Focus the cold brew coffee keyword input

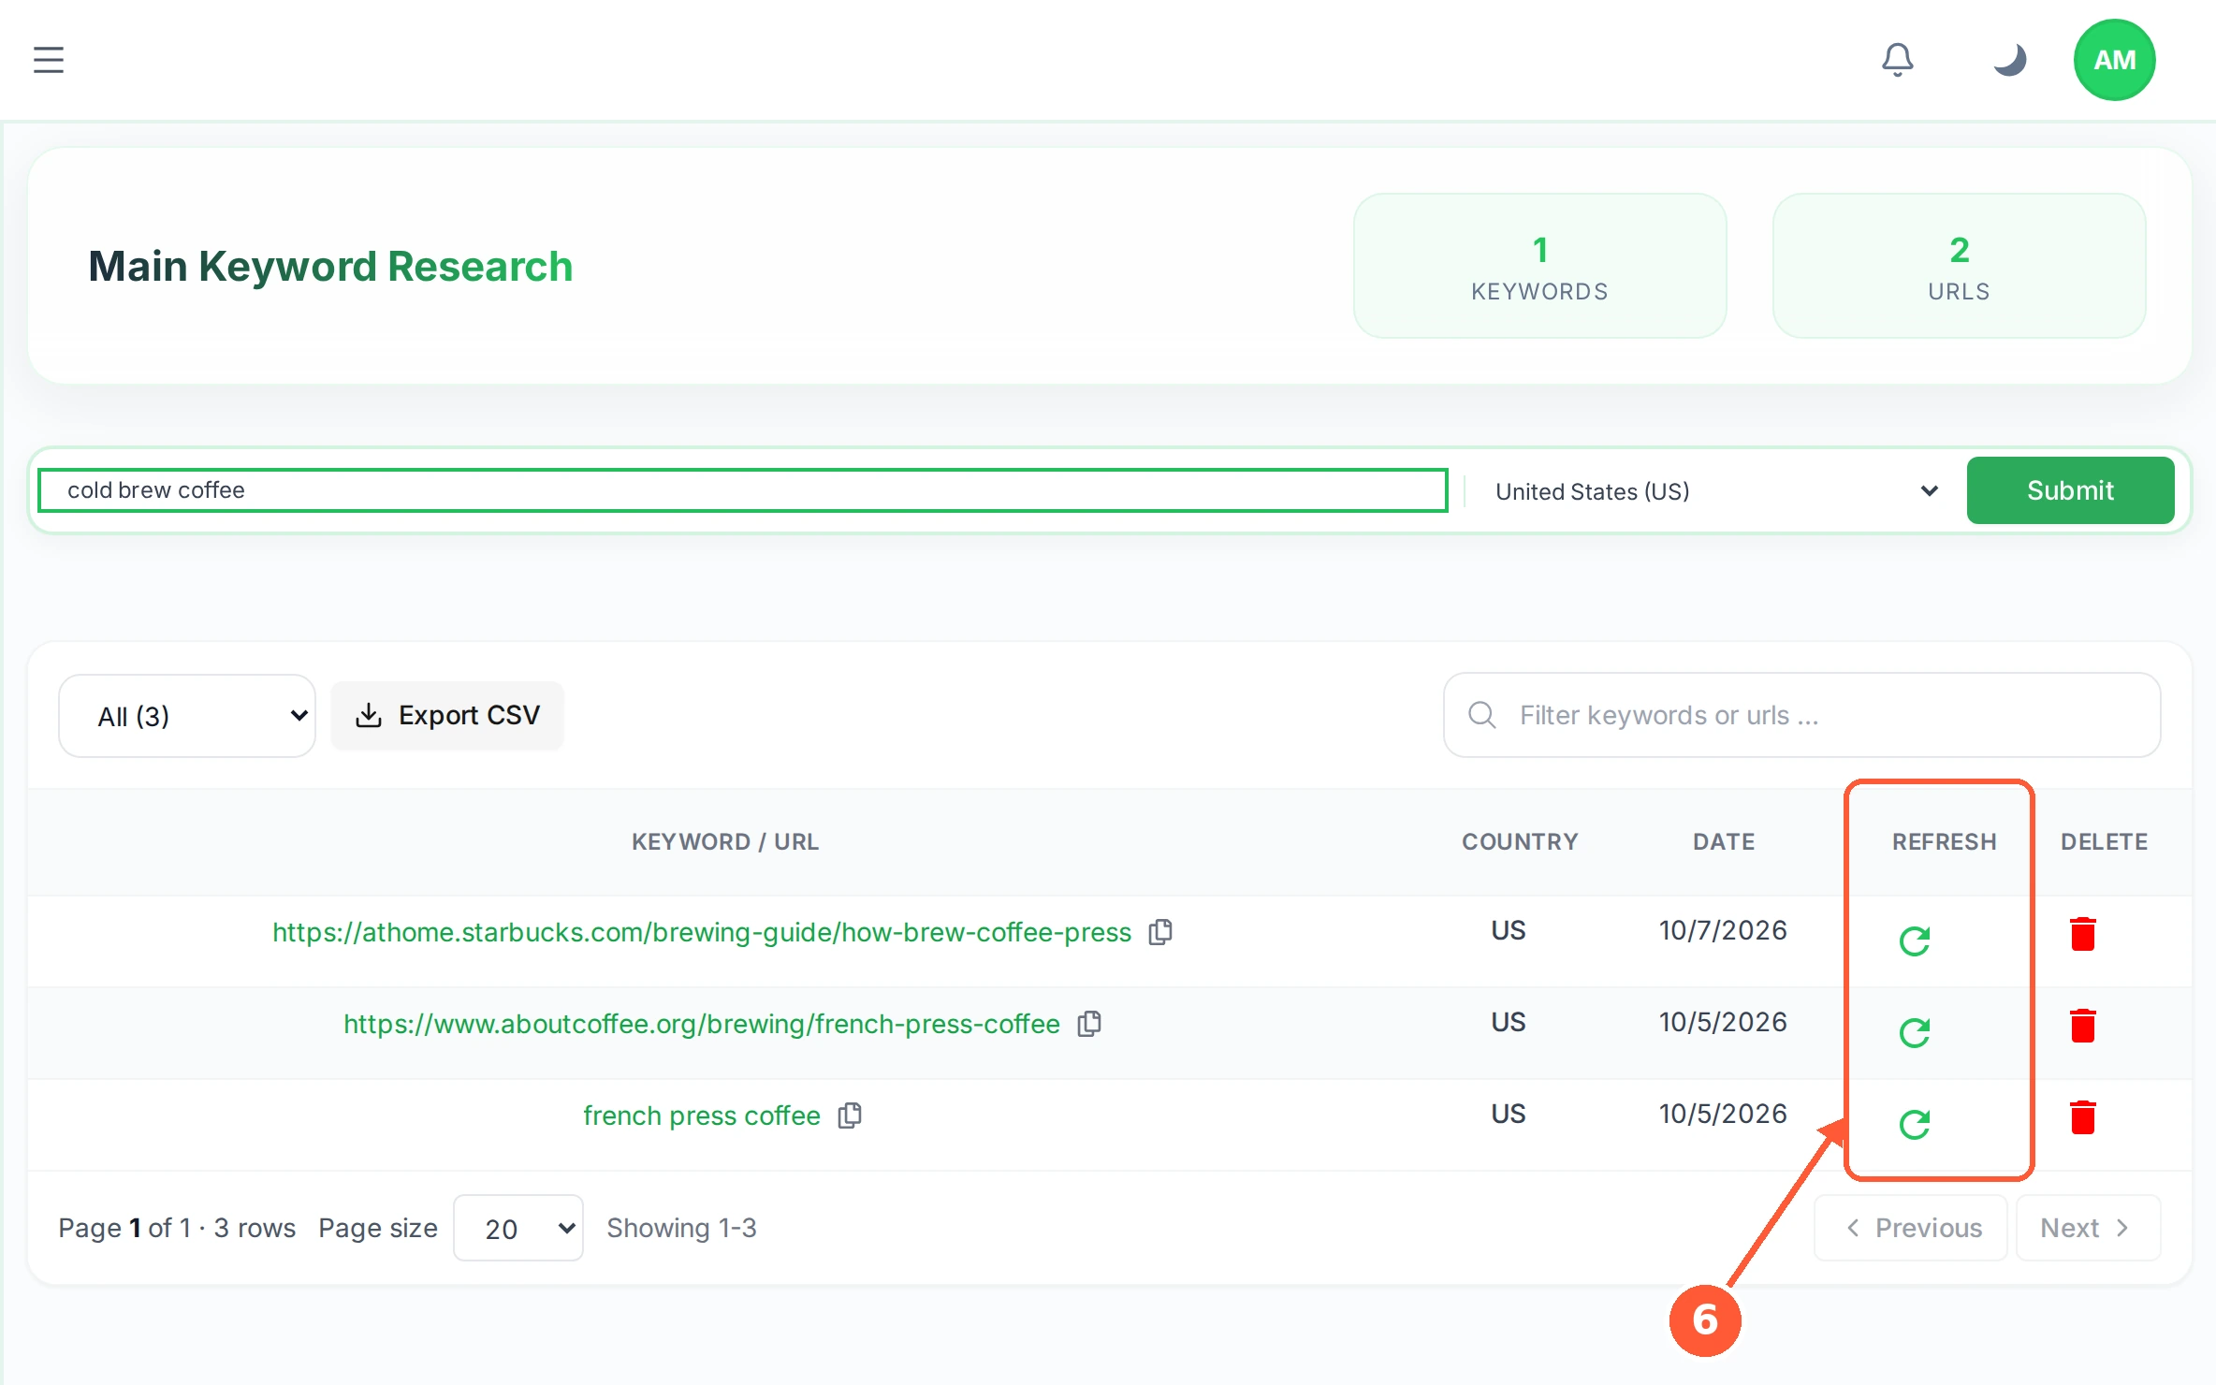coord(743,490)
